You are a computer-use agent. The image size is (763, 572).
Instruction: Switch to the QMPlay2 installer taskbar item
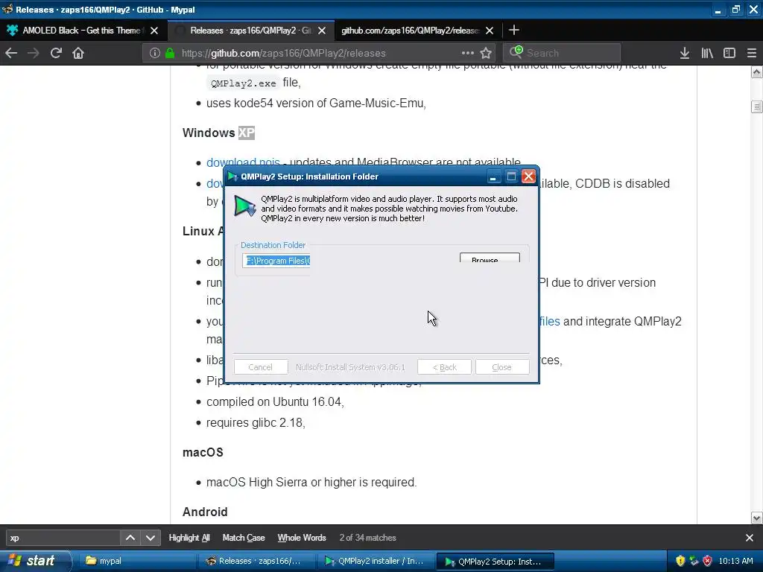pyautogui.click(x=376, y=561)
